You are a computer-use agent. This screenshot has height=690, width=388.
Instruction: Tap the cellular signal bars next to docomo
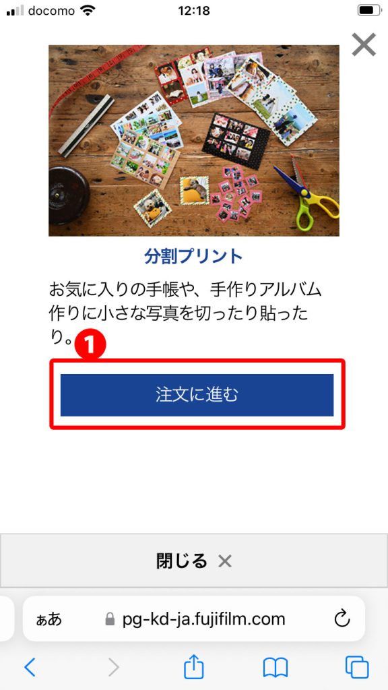pos(15,11)
